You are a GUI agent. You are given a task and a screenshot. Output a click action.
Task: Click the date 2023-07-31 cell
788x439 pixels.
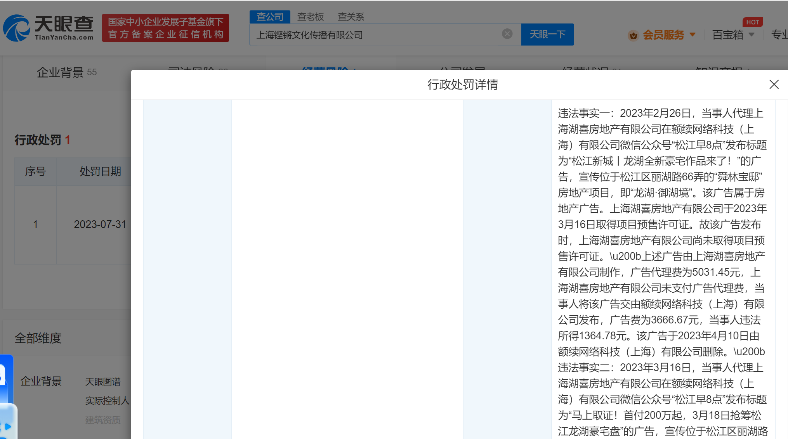pos(100,224)
